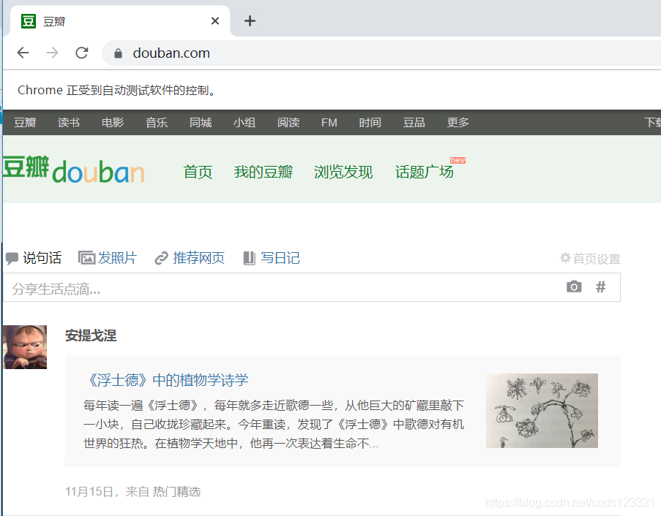Go to 读书 section
Viewport: 661px width, 516px height.
click(69, 123)
